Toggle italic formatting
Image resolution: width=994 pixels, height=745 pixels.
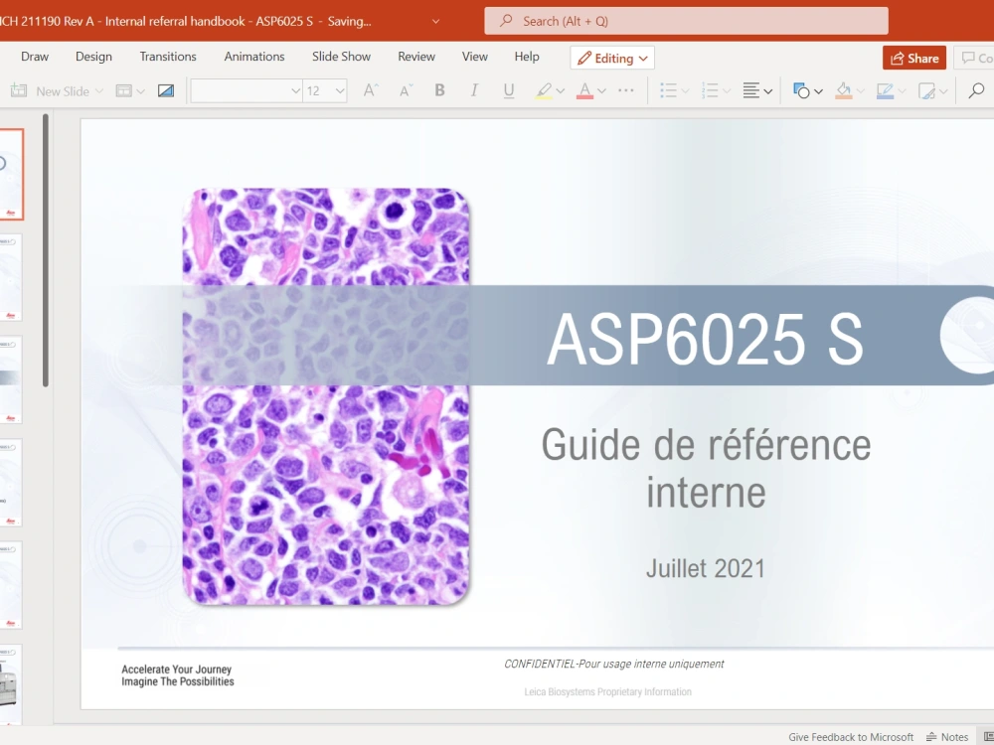(473, 90)
